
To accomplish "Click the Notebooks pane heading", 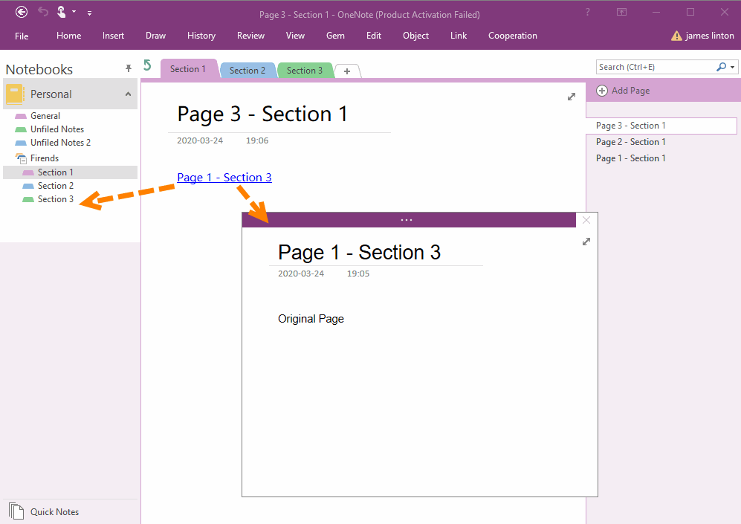I will point(39,69).
